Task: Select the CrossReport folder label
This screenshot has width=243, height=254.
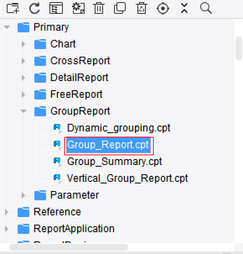Action: click(80, 61)
